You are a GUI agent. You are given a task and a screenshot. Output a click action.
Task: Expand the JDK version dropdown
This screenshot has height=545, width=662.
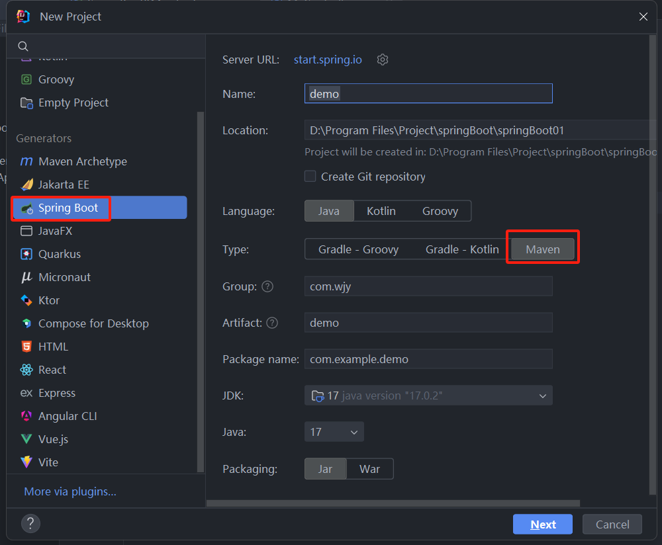pos(543,396)
